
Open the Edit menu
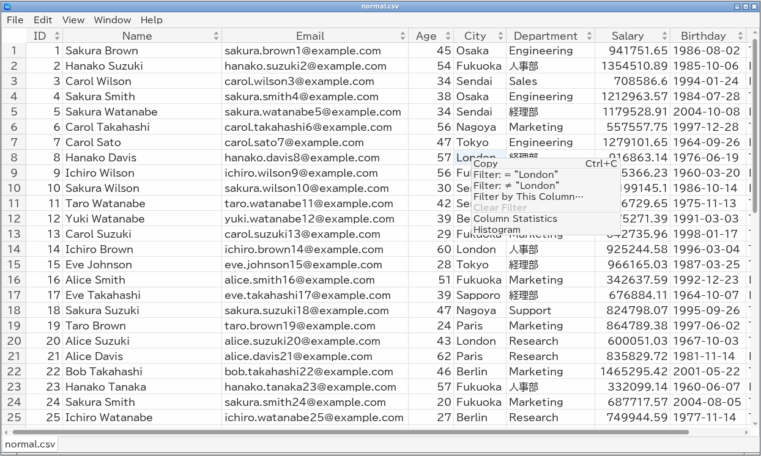(x=43, y=20)
